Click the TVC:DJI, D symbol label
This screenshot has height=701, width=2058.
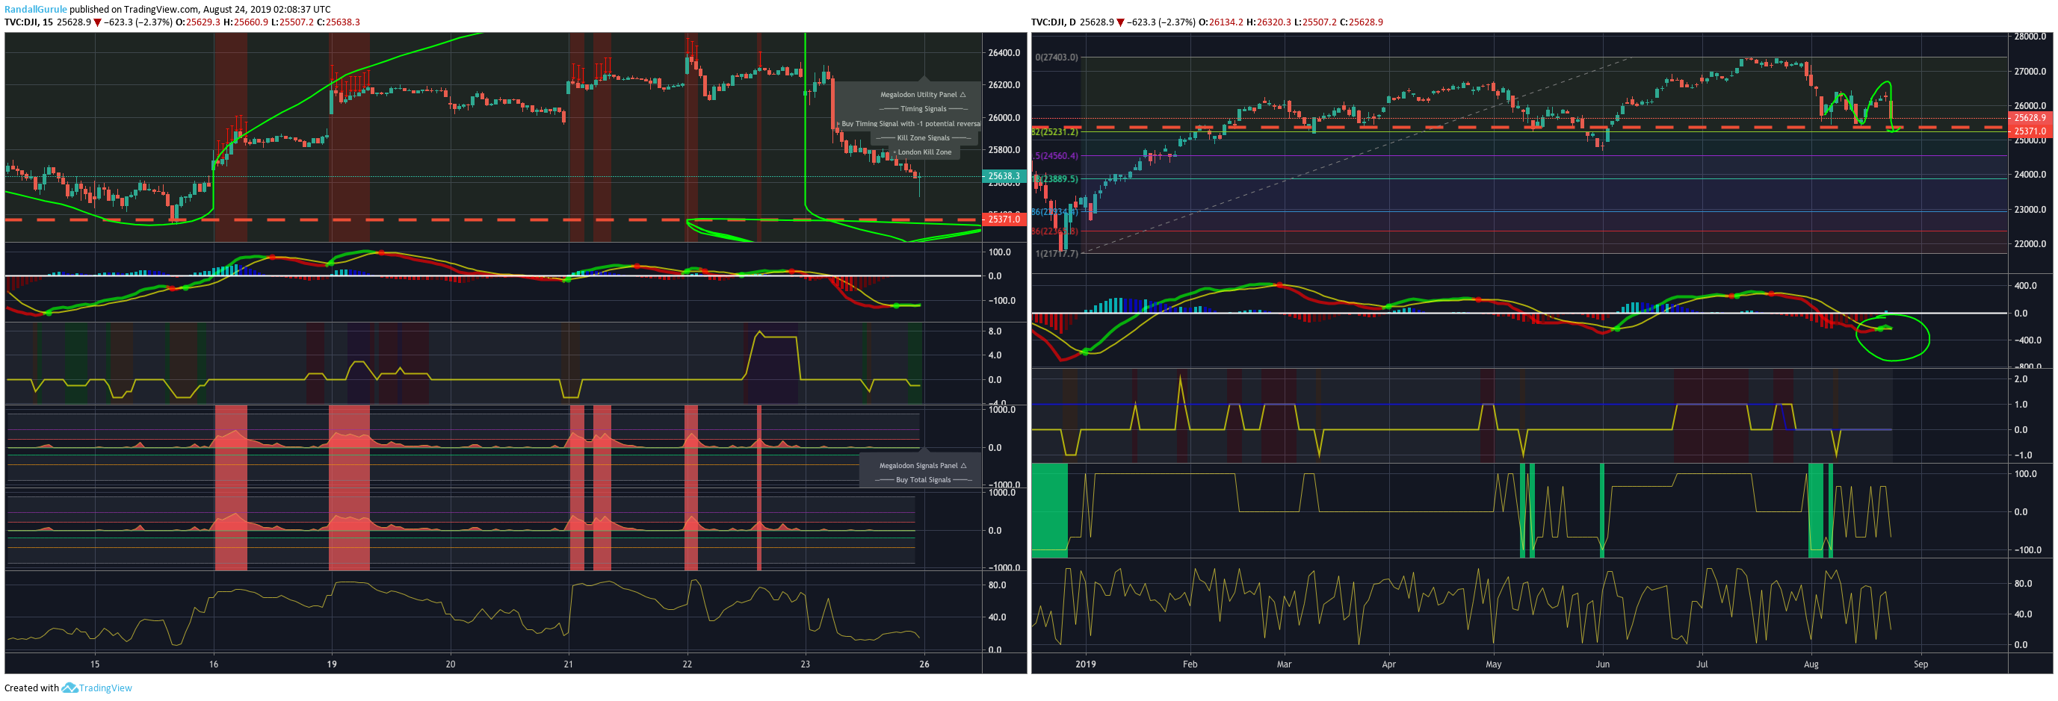[1053, 22]
